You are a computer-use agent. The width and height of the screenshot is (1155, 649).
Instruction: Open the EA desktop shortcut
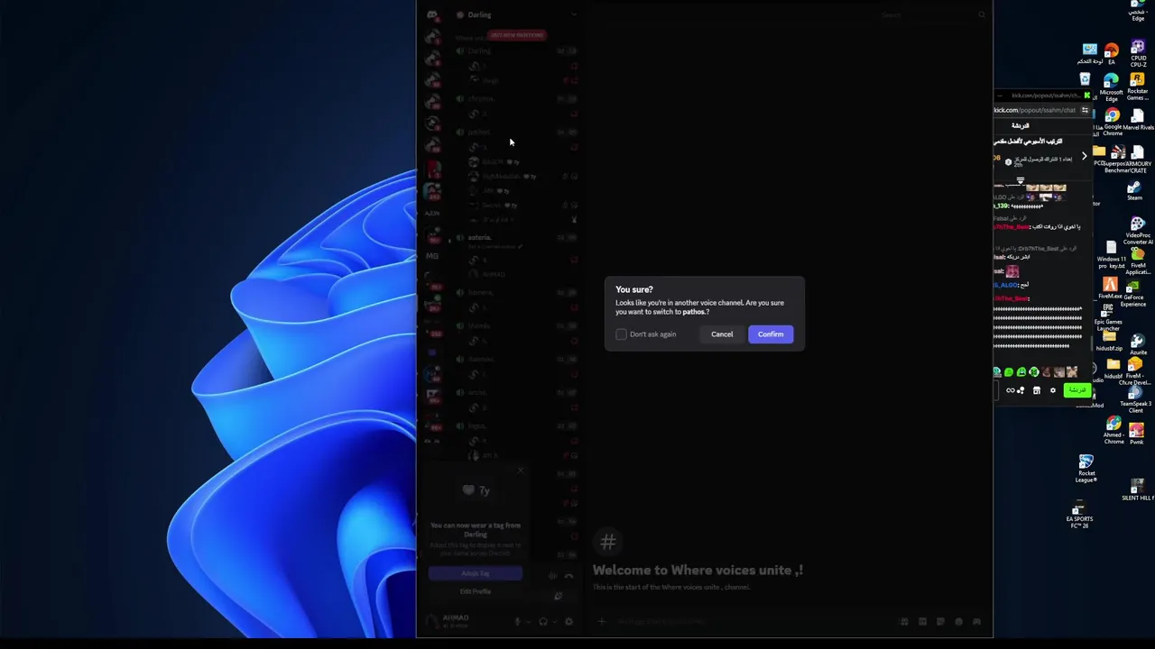click(x=1112, y=53)
